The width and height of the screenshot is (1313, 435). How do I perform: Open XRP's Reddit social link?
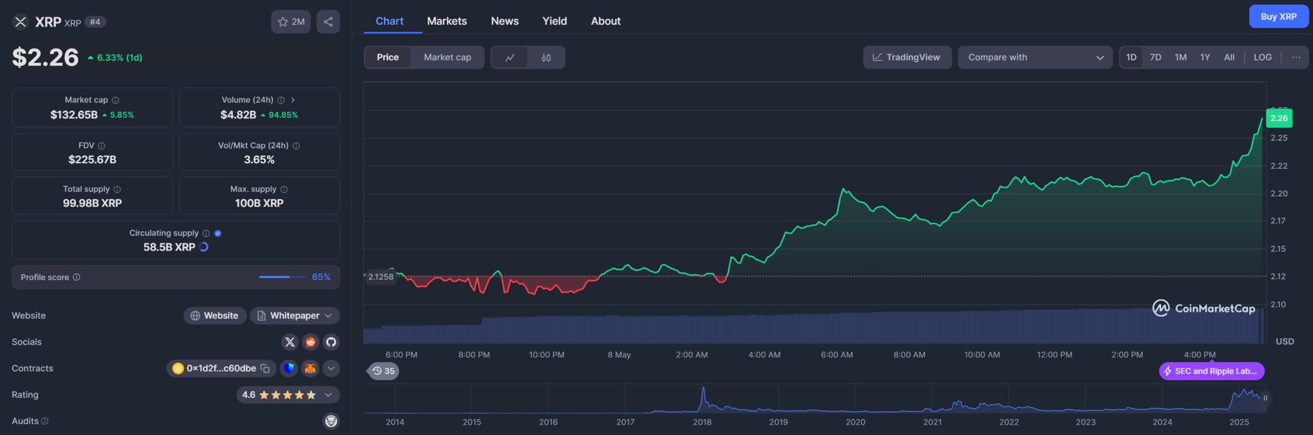pyautogui.click(x=310, y=342)
